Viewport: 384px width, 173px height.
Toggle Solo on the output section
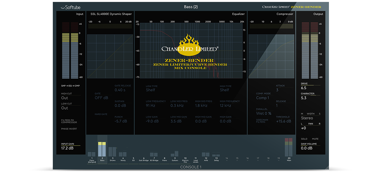(x=304, y=139)
